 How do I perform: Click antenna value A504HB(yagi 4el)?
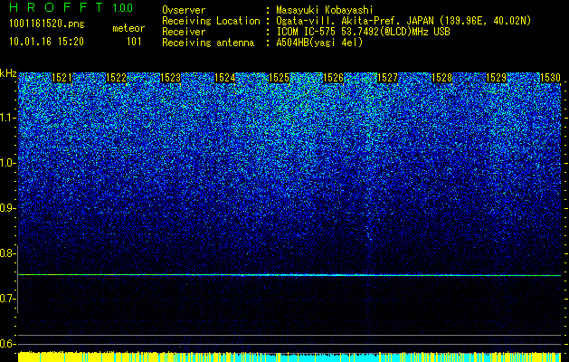pos(319,43)
